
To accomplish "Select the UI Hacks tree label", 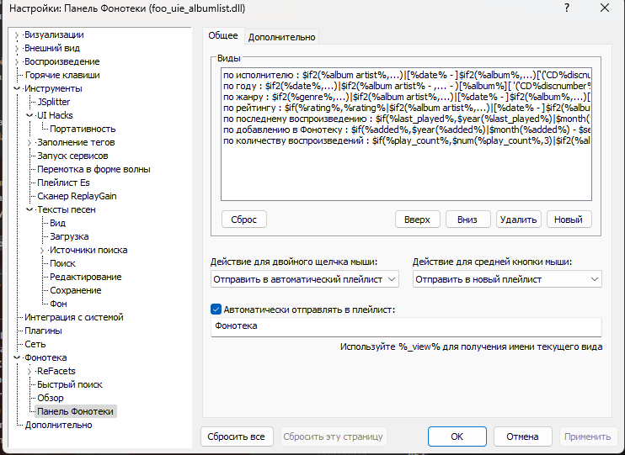I will [55, 115].
